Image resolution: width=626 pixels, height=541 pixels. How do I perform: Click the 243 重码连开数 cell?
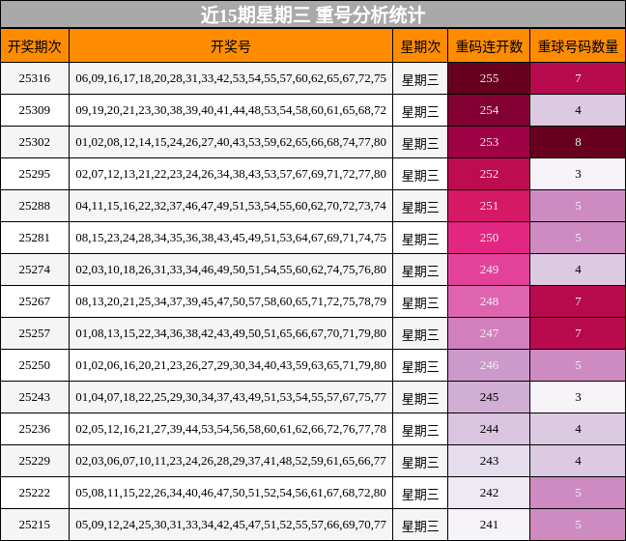click(x=489, y=461)
